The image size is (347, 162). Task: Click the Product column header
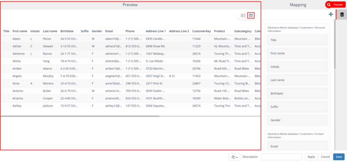click(220, 31)
